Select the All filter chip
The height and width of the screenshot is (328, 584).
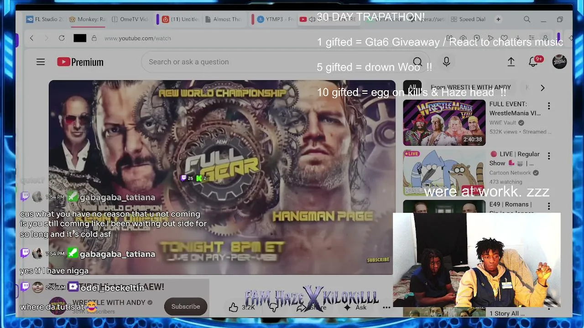(x=412, y=87)
